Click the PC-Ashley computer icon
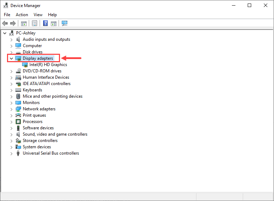Image resolution: width=274 pixels, height=201 pixels. pos(12,33)
